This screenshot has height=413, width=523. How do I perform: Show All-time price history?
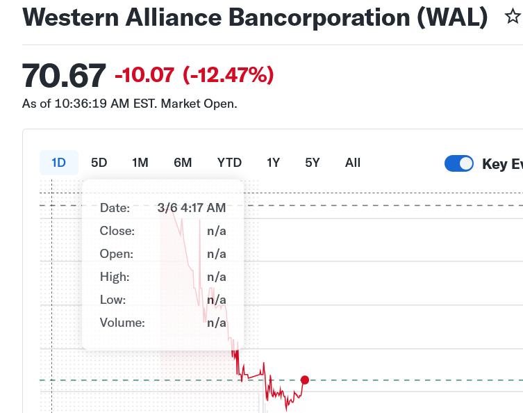(x=353, y=163)
